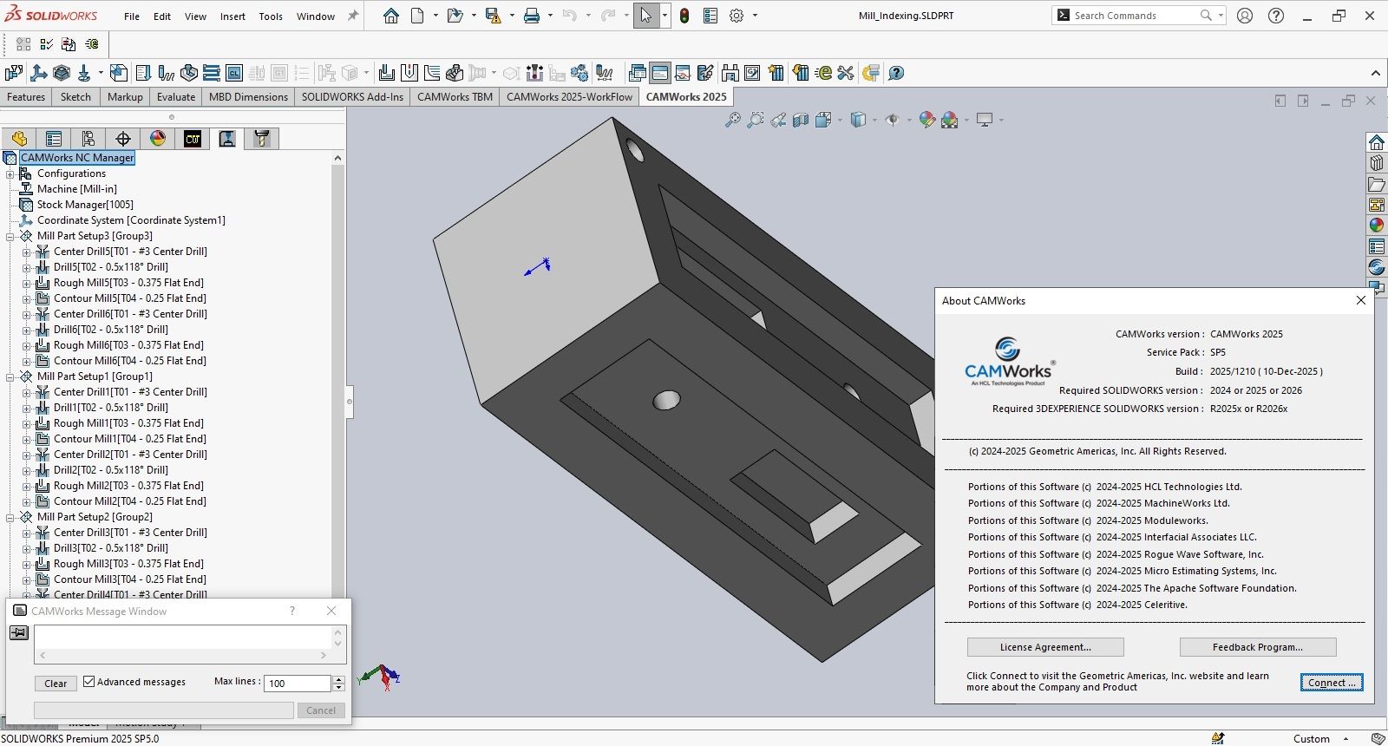Expand the Rough Mill5 operation node
The width and height of the screenshot is (1388, 746).
click(26, 283)
